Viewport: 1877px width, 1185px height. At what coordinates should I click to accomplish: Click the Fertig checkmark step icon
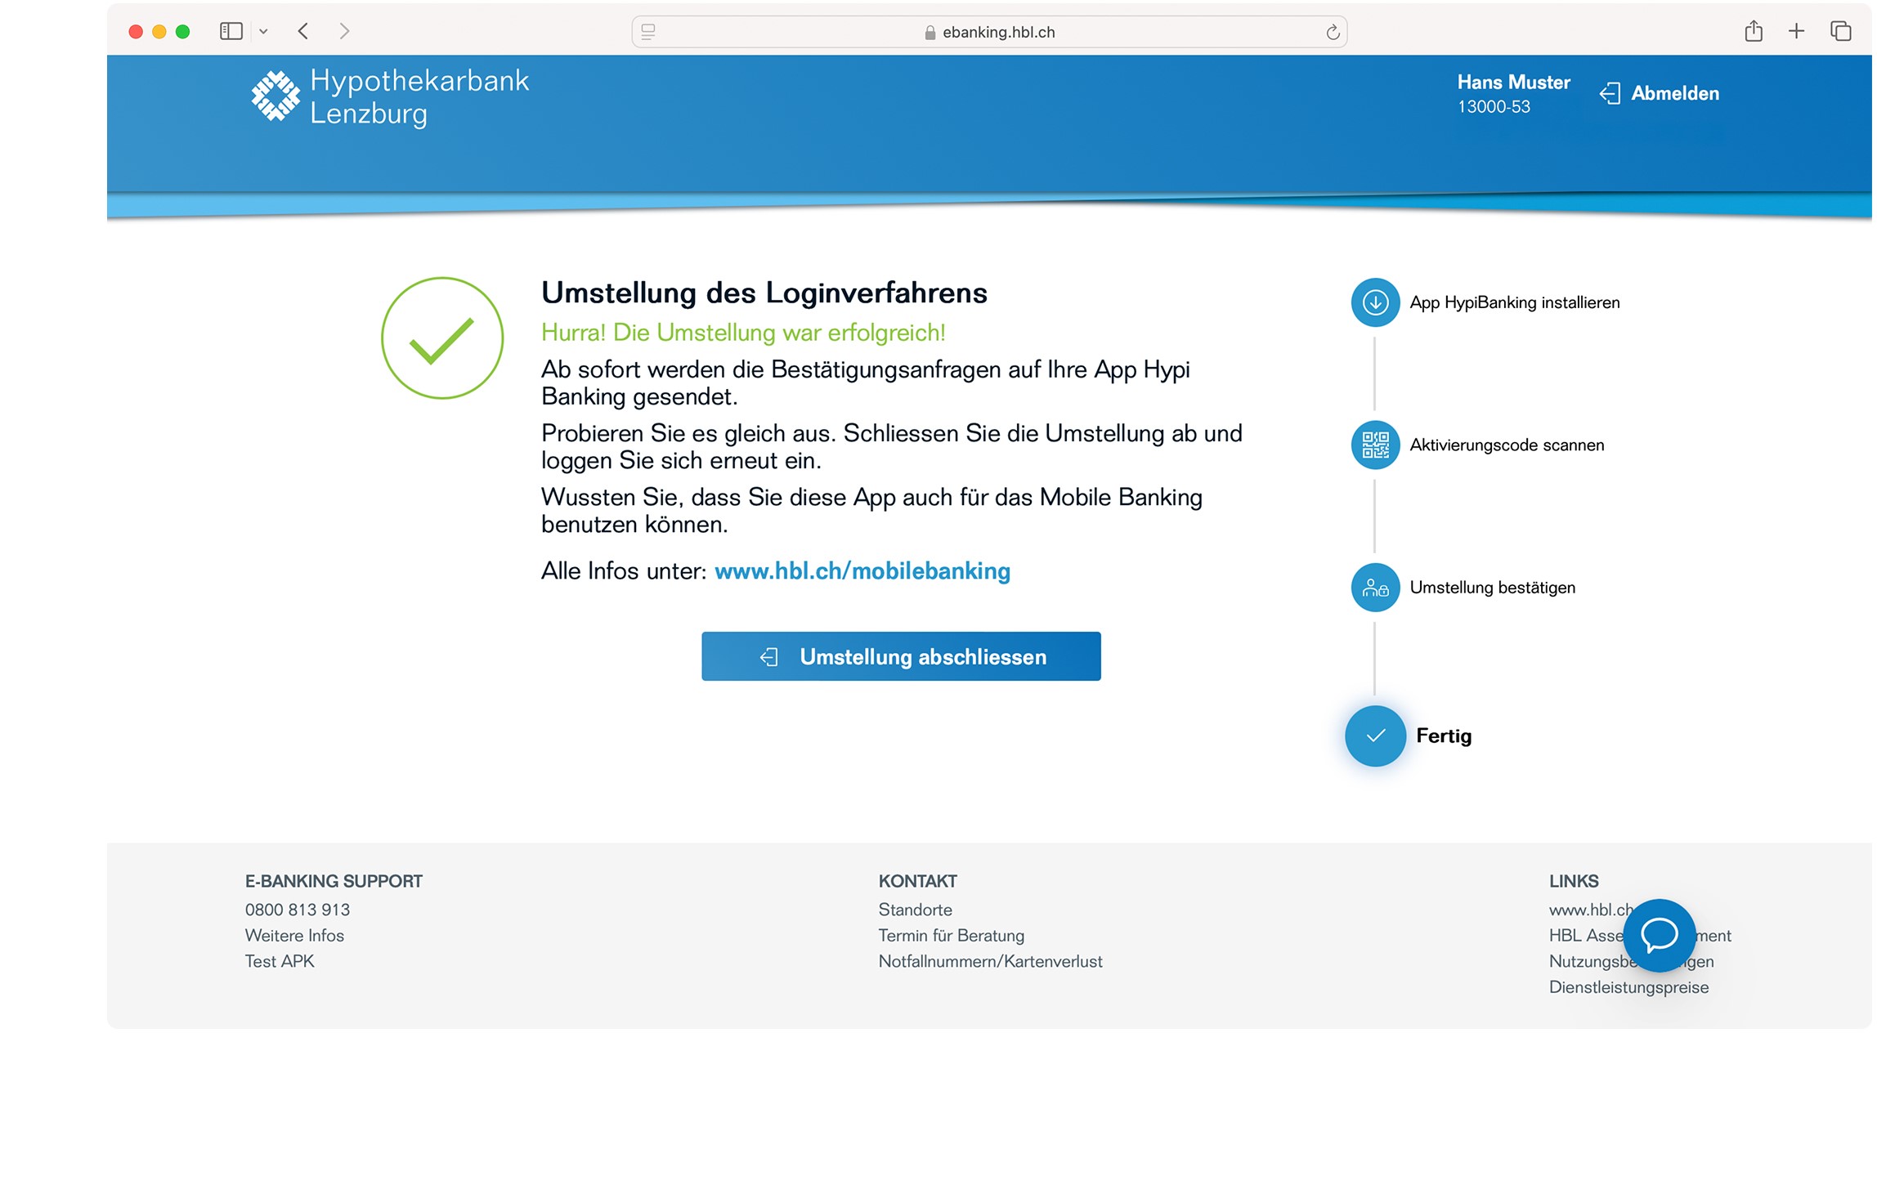pyautogui.click(x=1376, y=736)
